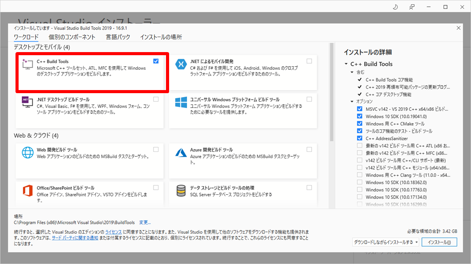Enable v142 C++/CLI サポート option
Screen dimensions: 471x264
(x=359, y=160)
